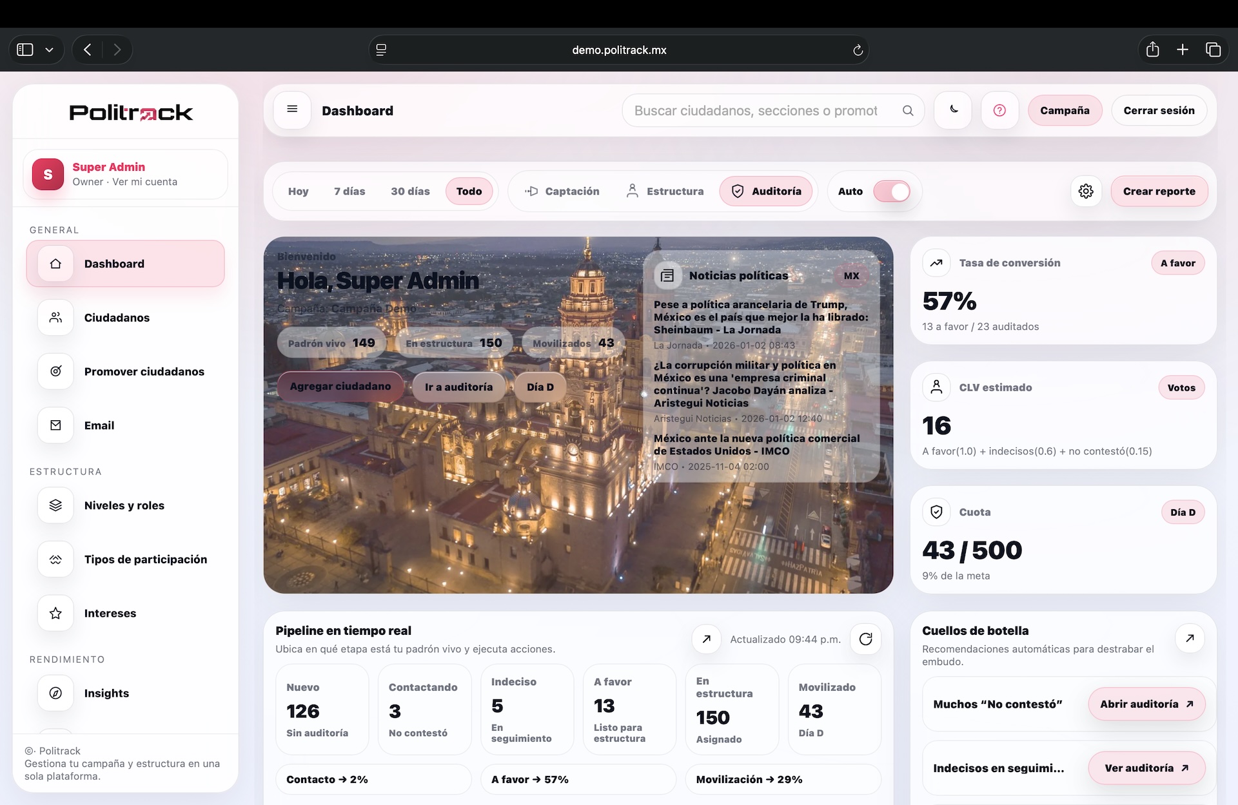This screenshot has width=1238, height=805.
Task: Switch time range to 7 días
Action: (349, 191)
